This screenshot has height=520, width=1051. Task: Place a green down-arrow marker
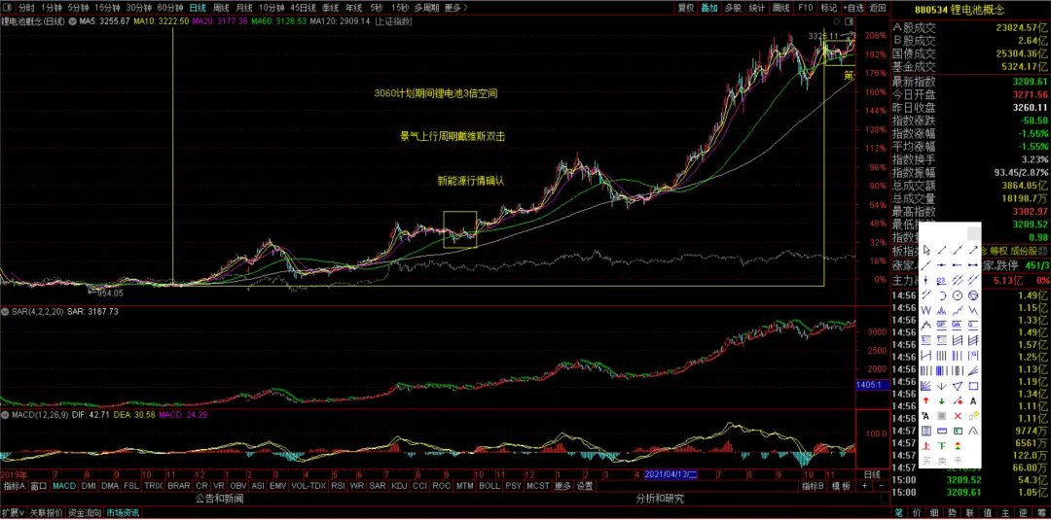click(x=942, y=400)
